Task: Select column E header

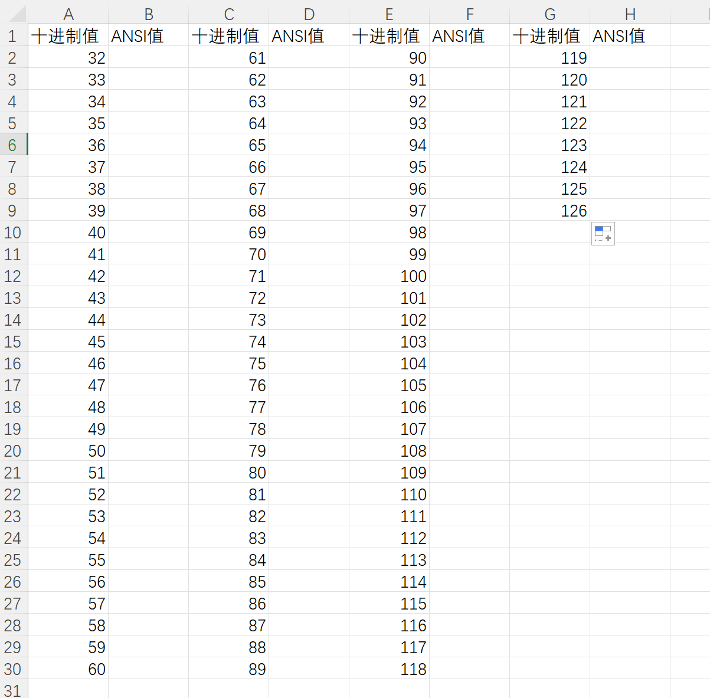Action: coord(389,14)
